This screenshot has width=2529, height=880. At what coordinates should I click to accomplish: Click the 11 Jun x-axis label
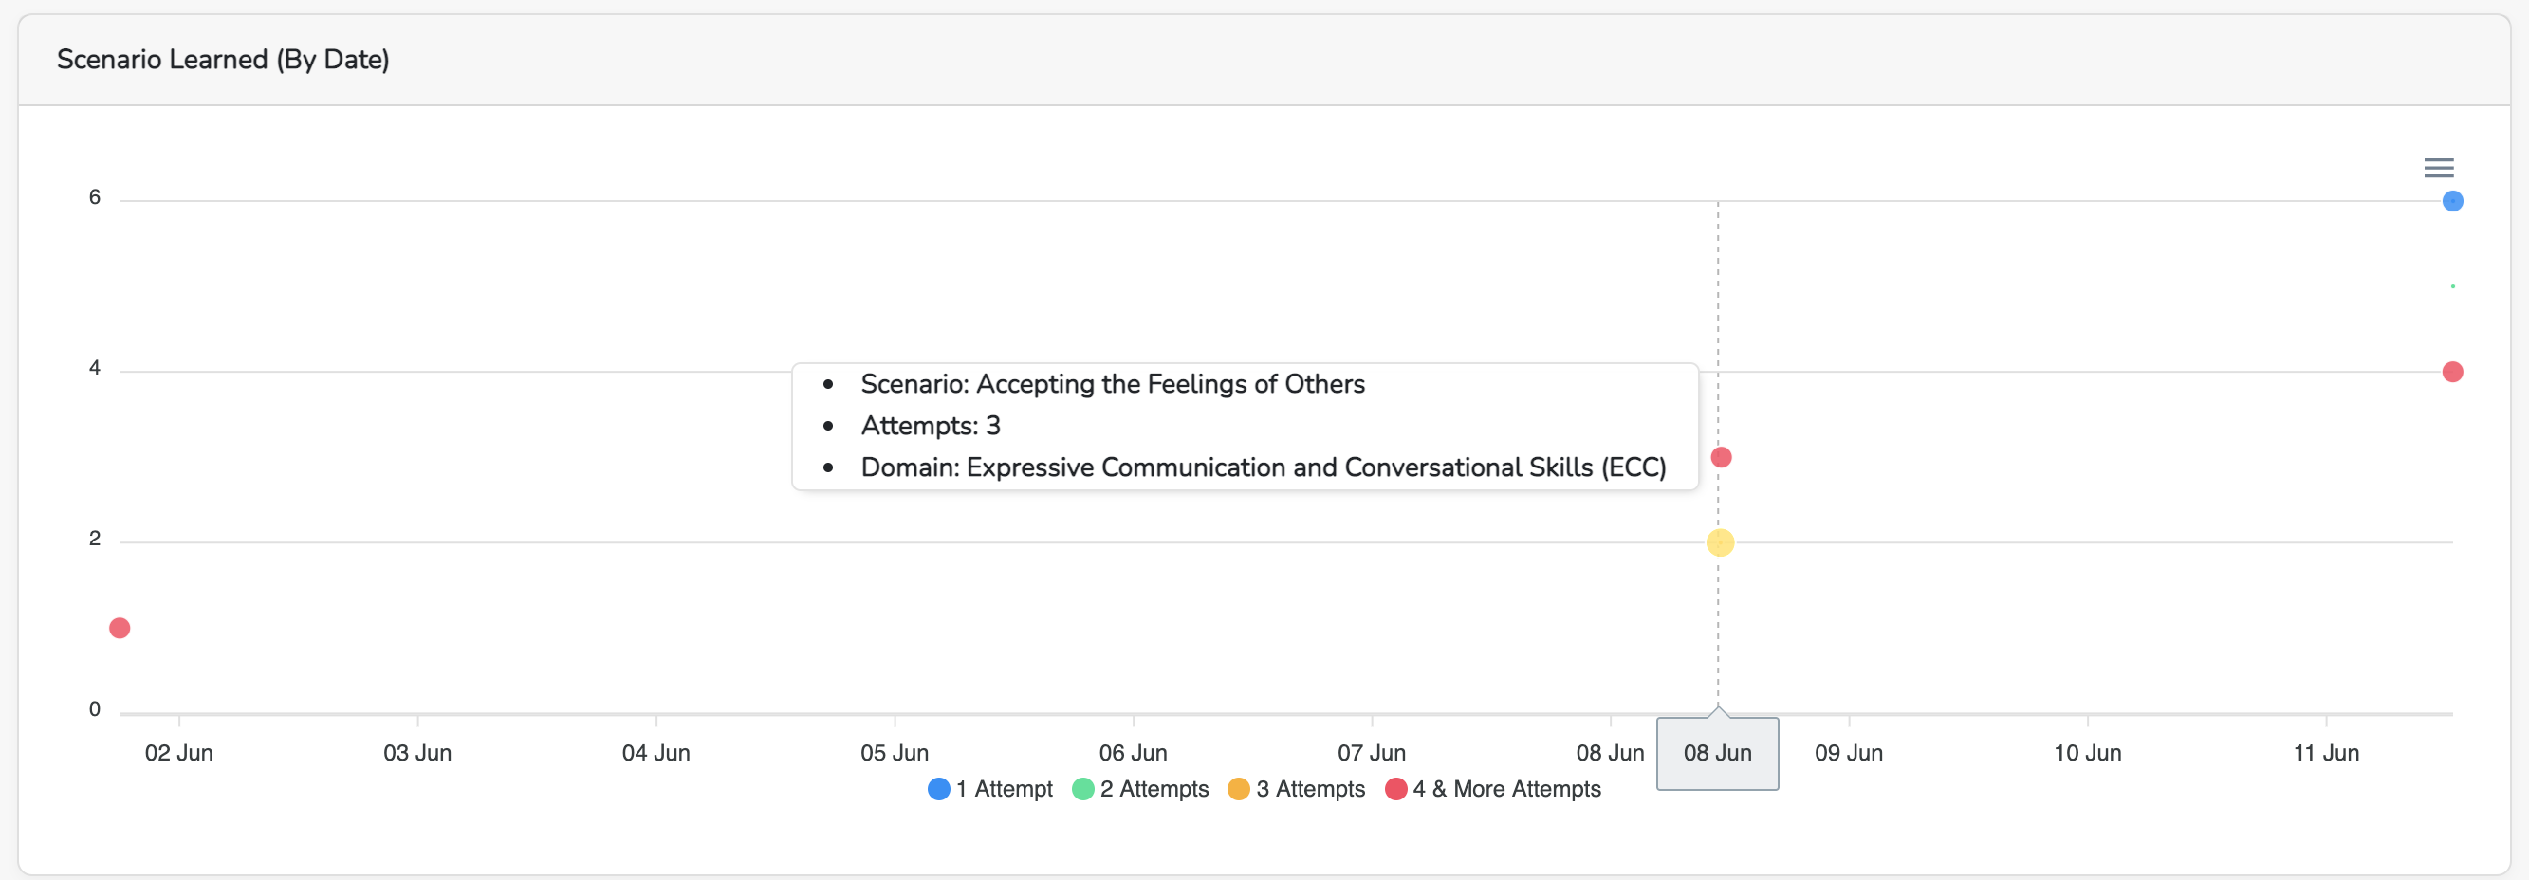(x=2325, y=753)
